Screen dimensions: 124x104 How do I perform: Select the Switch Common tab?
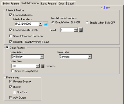point(30,3)
